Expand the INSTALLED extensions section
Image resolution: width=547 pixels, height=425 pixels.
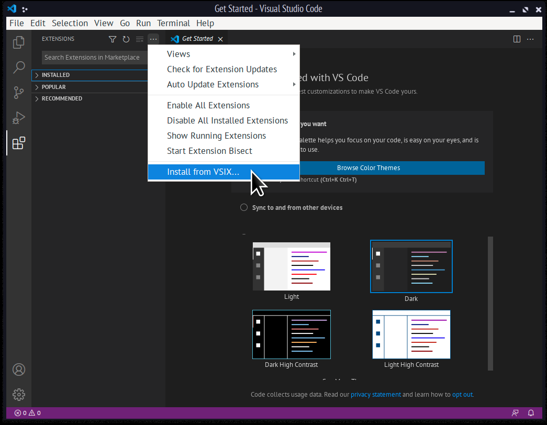90,75
